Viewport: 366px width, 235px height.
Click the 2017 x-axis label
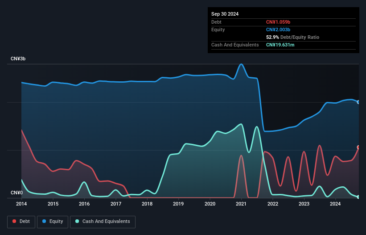pos(116,204)
